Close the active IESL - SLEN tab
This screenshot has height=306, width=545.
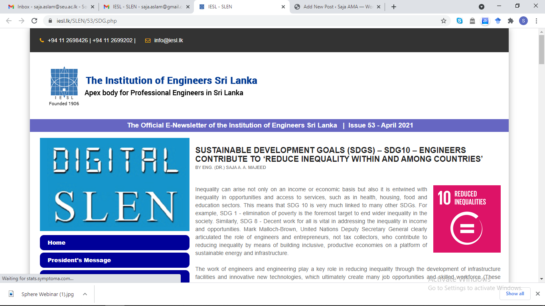click(x=283, y=7)
